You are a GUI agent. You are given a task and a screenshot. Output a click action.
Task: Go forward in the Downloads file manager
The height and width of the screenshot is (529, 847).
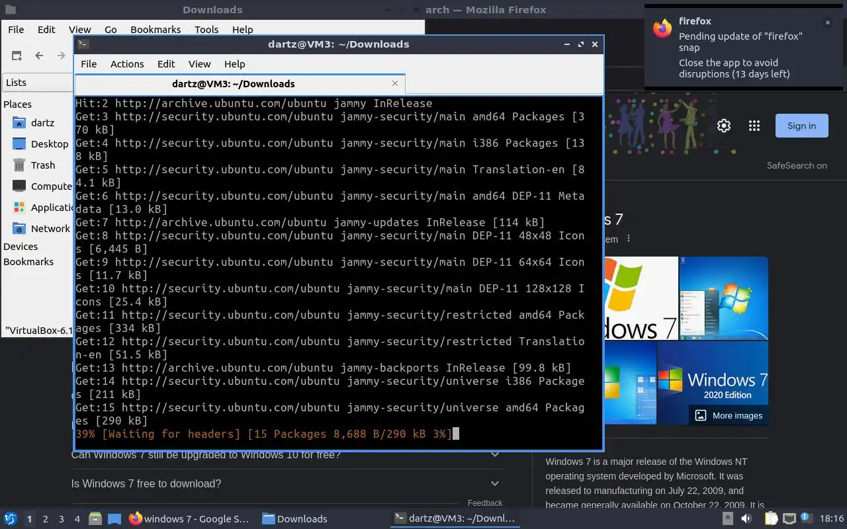61,56
